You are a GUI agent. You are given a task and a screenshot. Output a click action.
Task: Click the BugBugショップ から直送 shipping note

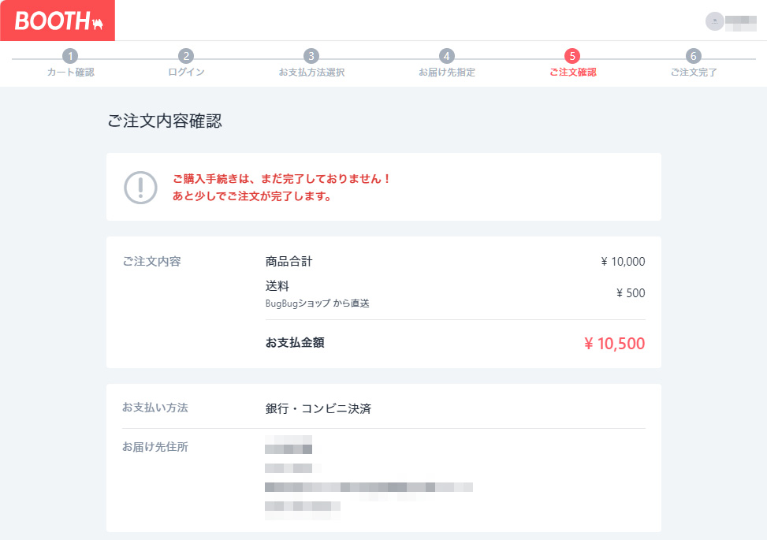tap(318, 303)
